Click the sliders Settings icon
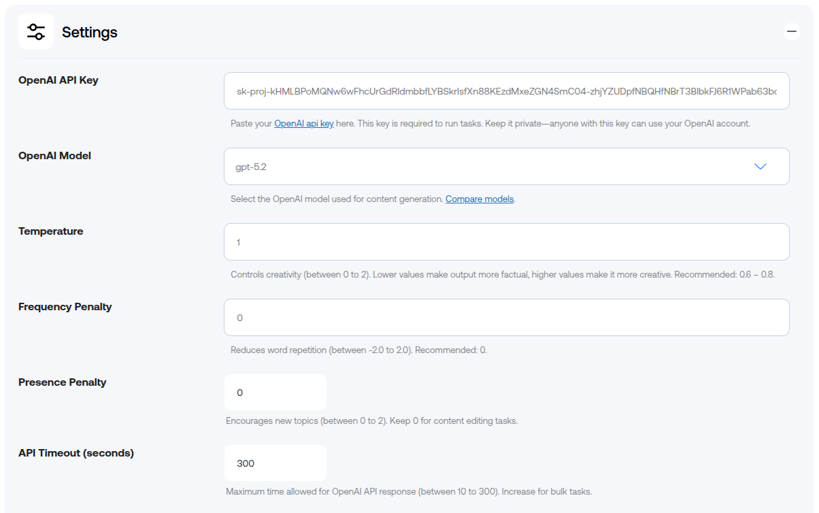The width and height of the screenshot is (819, 513). (x=35, y=31)
